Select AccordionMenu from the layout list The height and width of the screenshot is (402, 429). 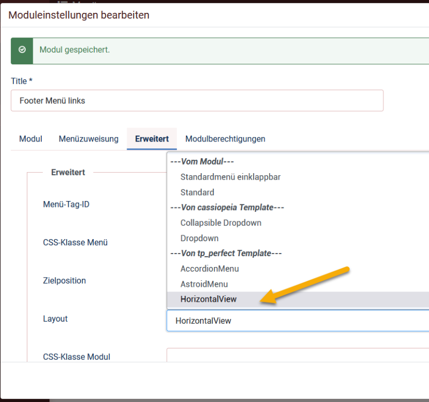(x=298, y=269)
